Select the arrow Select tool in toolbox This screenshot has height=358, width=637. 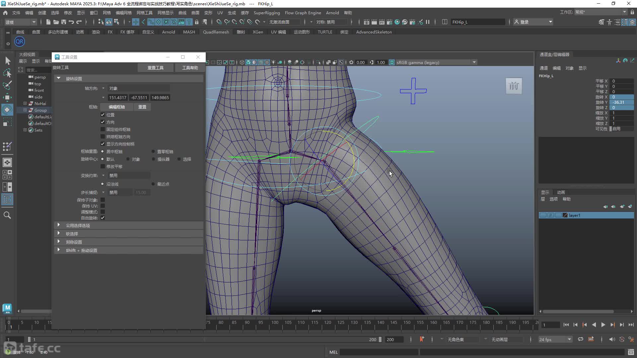pyautogui.click(x=8, y=61)
